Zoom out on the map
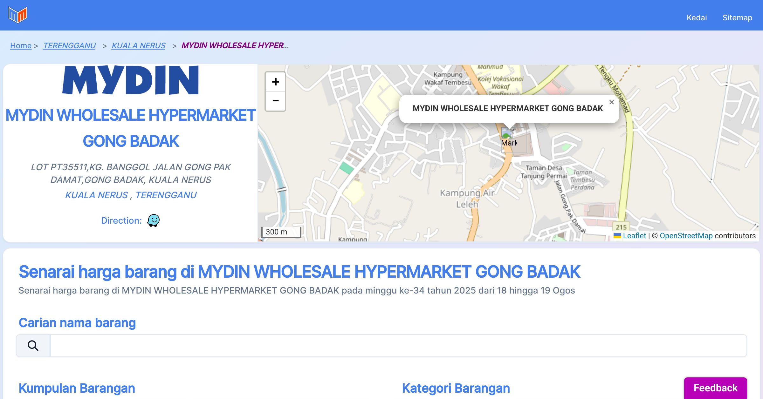Image resolution: width=763 pixels, height=399 pixels. pos(275,101)
